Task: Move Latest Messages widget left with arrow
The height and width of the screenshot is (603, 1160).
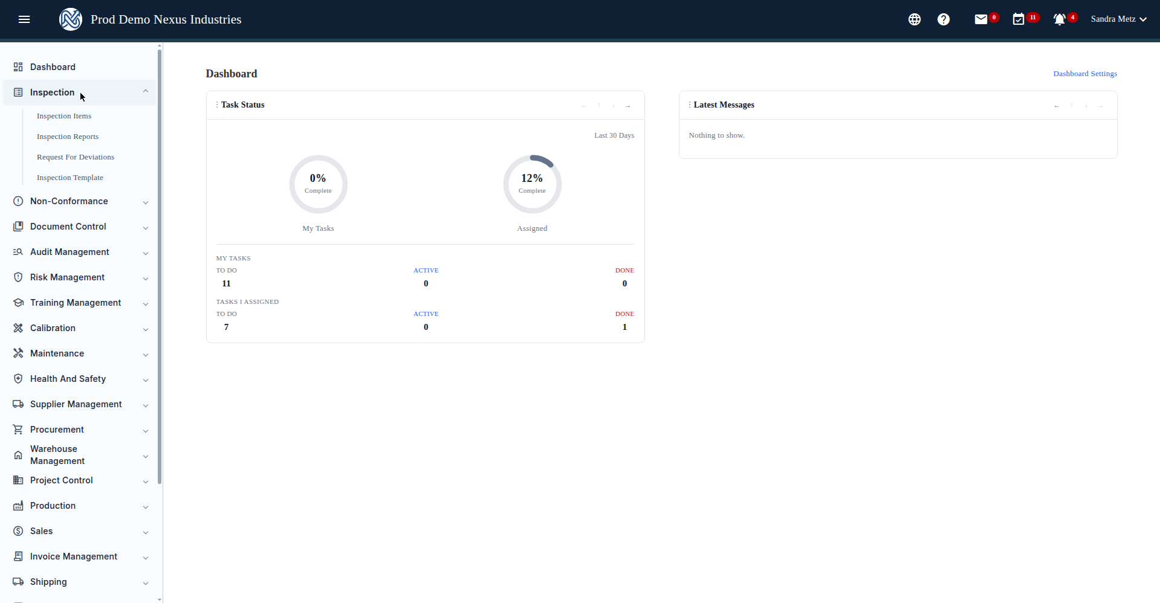Action: 1057,106
